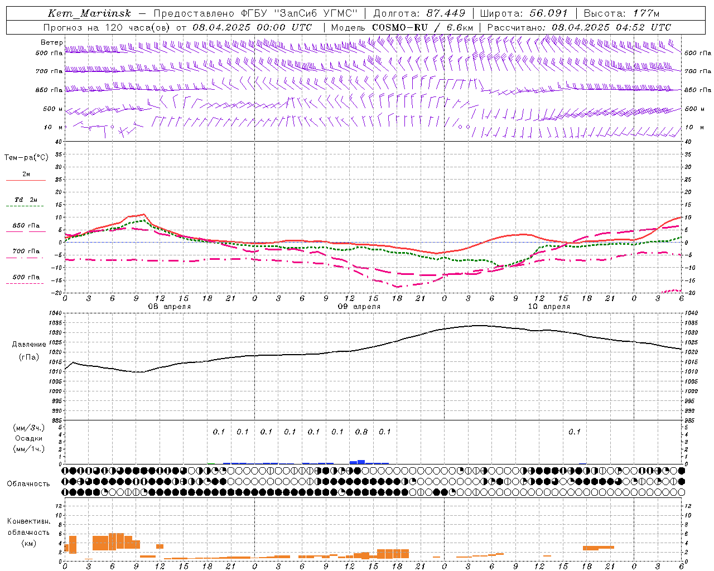Click the 'Осадки' precipitation panel label
This screenshot has width=714, height=571.
29,438
